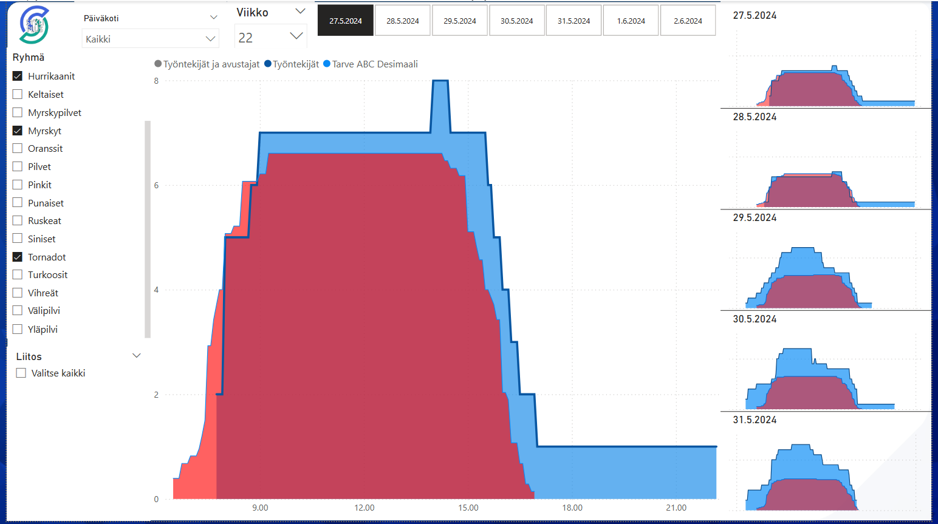Image resolution: width=938 pixels, height=524 pixels.
Task: Select the 30.5.2024 date button
Action: coord(516,21)
